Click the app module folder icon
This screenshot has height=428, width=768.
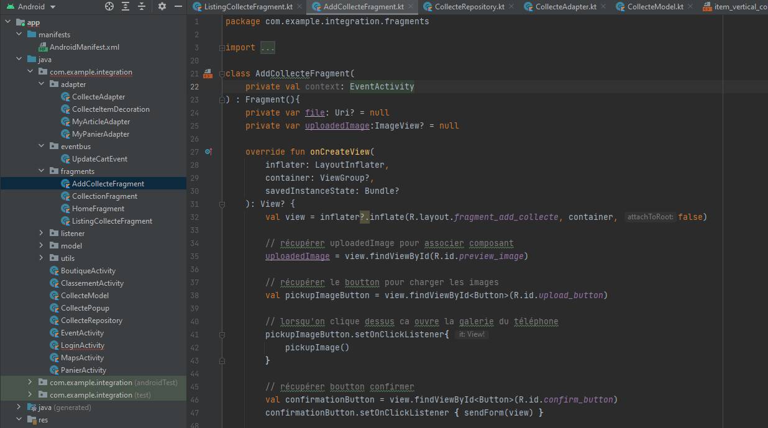coord(21,22)
